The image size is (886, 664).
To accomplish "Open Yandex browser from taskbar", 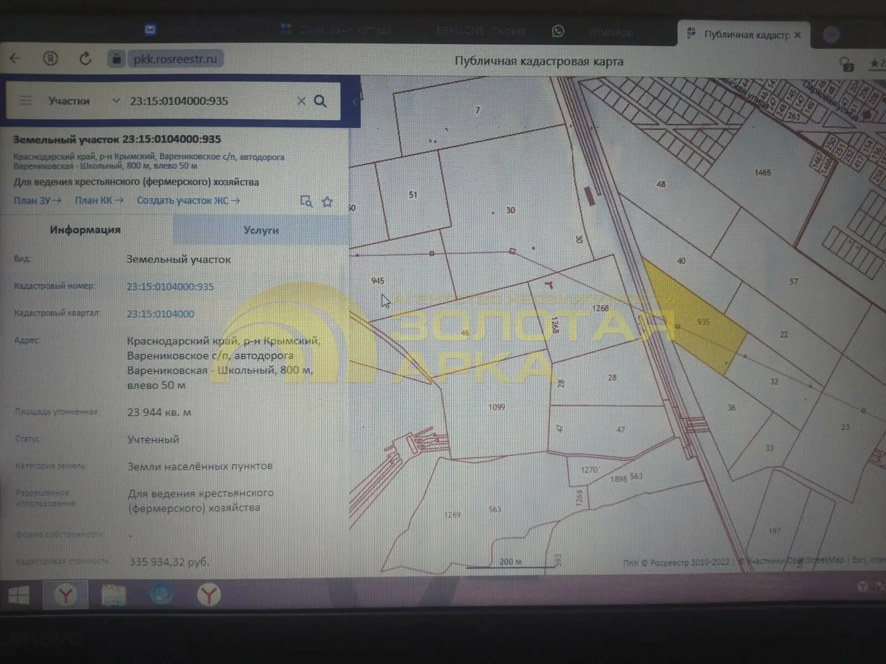I will 65,595.
